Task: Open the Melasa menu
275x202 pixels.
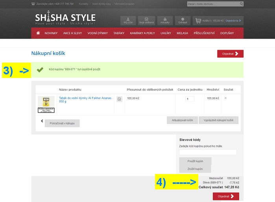Action: coord(183,33)
